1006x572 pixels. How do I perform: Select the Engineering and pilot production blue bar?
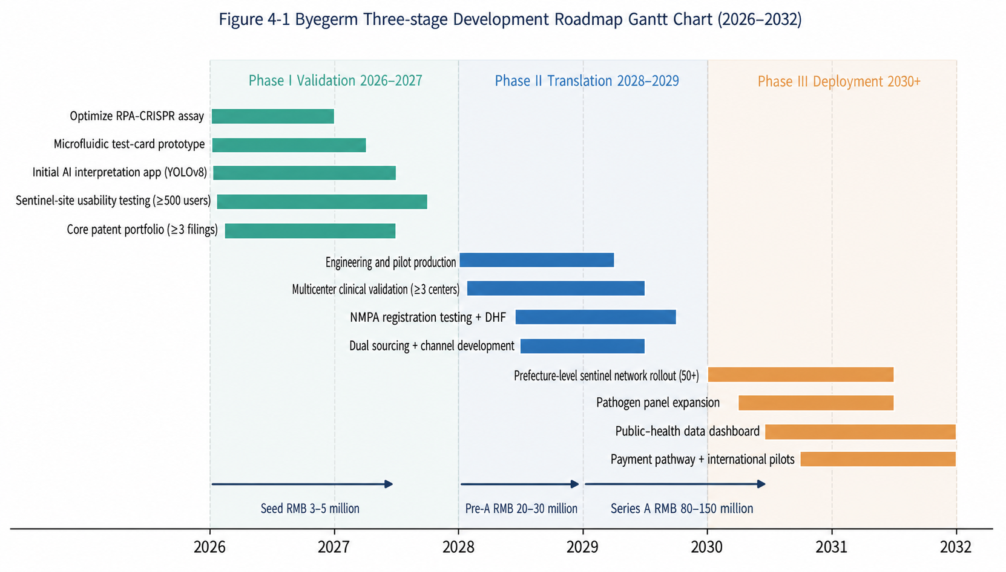[x=537, y=260]
